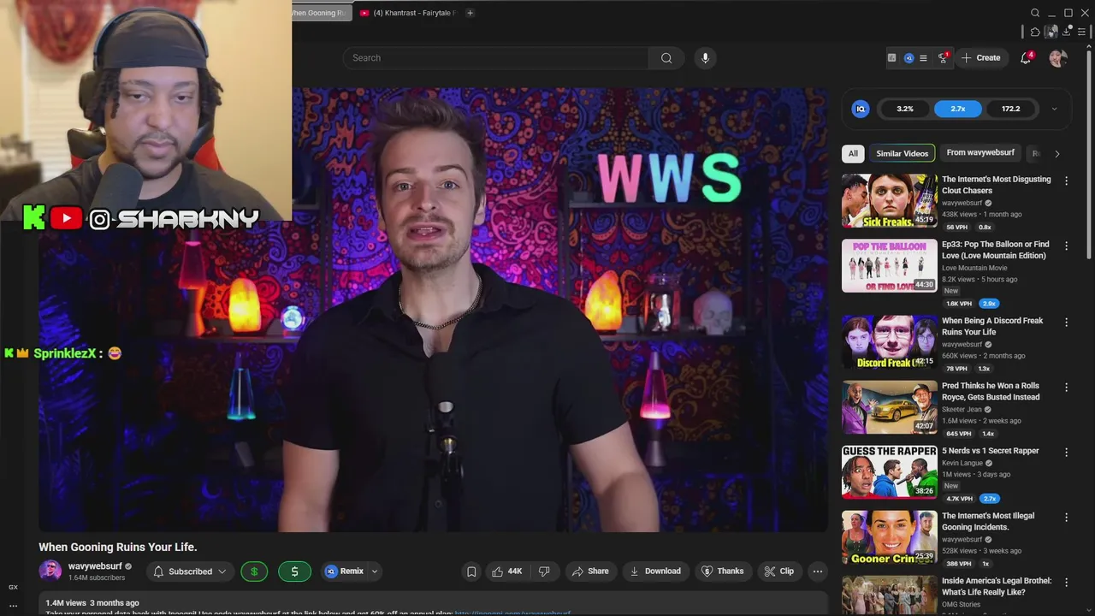This screenshot has height=616, width=1095.
Task: Expand the vidIQ stats panel chevron
Action: tap(1054, 109)
